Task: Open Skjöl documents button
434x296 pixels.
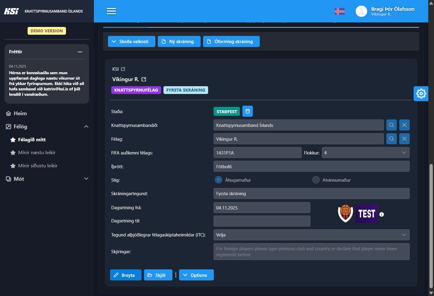Action: [x=158, y=275]
